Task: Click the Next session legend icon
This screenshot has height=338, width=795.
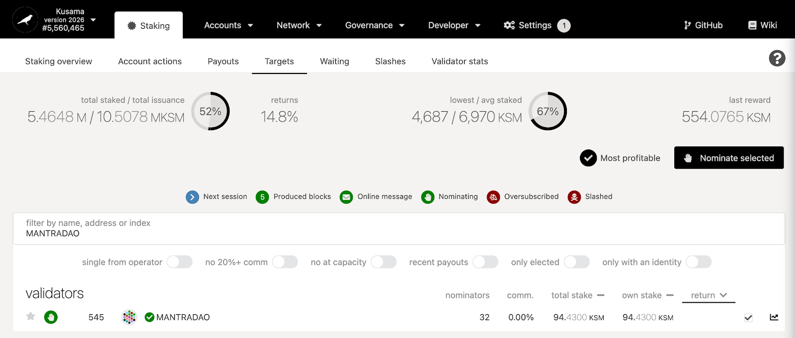Action: point(192,197)
